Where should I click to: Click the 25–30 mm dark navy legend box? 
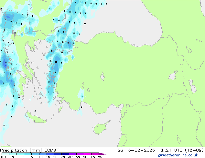[65, 154]
